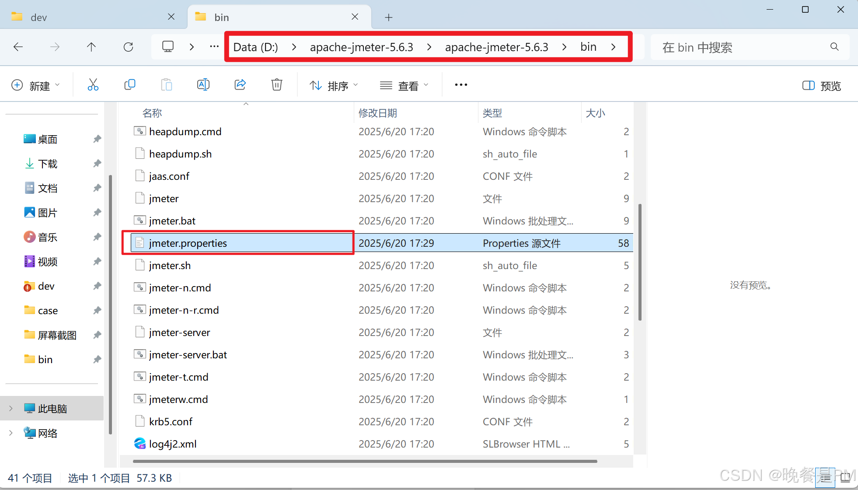Click the Rename icon in toolbar
Image resolution: width=858 pixels, height=490 pixels.
pos(203,85)
